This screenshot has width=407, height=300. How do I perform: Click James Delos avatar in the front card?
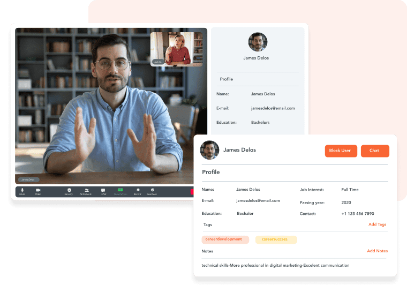[x=209, y=150]
